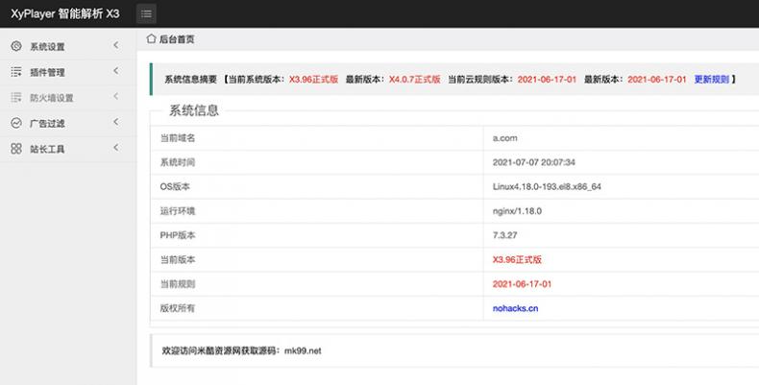This screenshot has height=385, width=759.
Task: Click the 广告过滤 icon in sidebar
Action: coord(16,123)
